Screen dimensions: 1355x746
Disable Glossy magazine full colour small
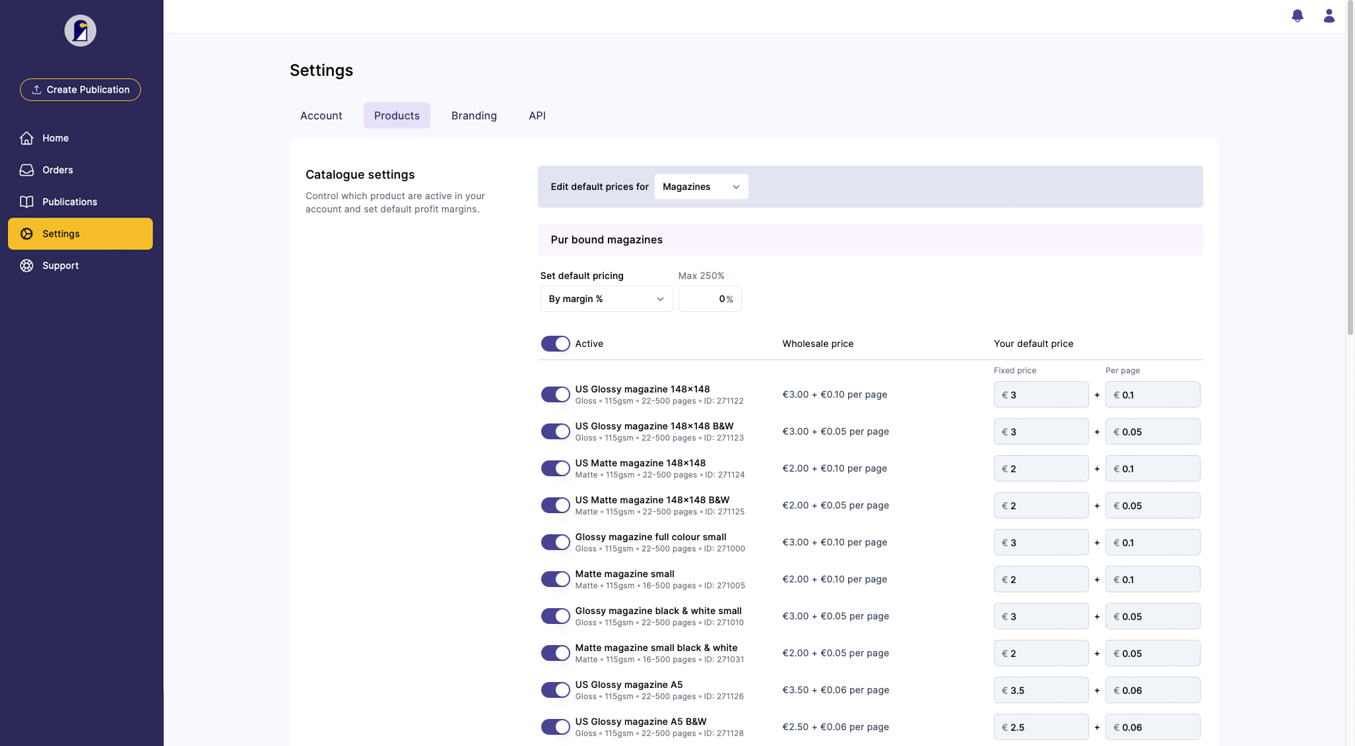coord(555,542)
